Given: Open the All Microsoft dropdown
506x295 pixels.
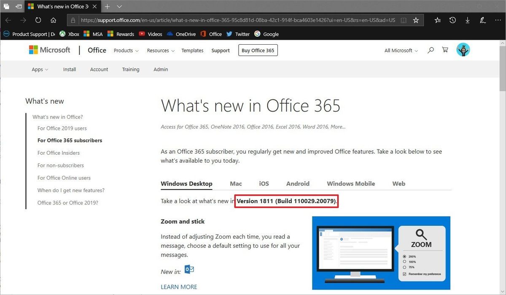Looking at the screenshot, I should coord(400,50).
